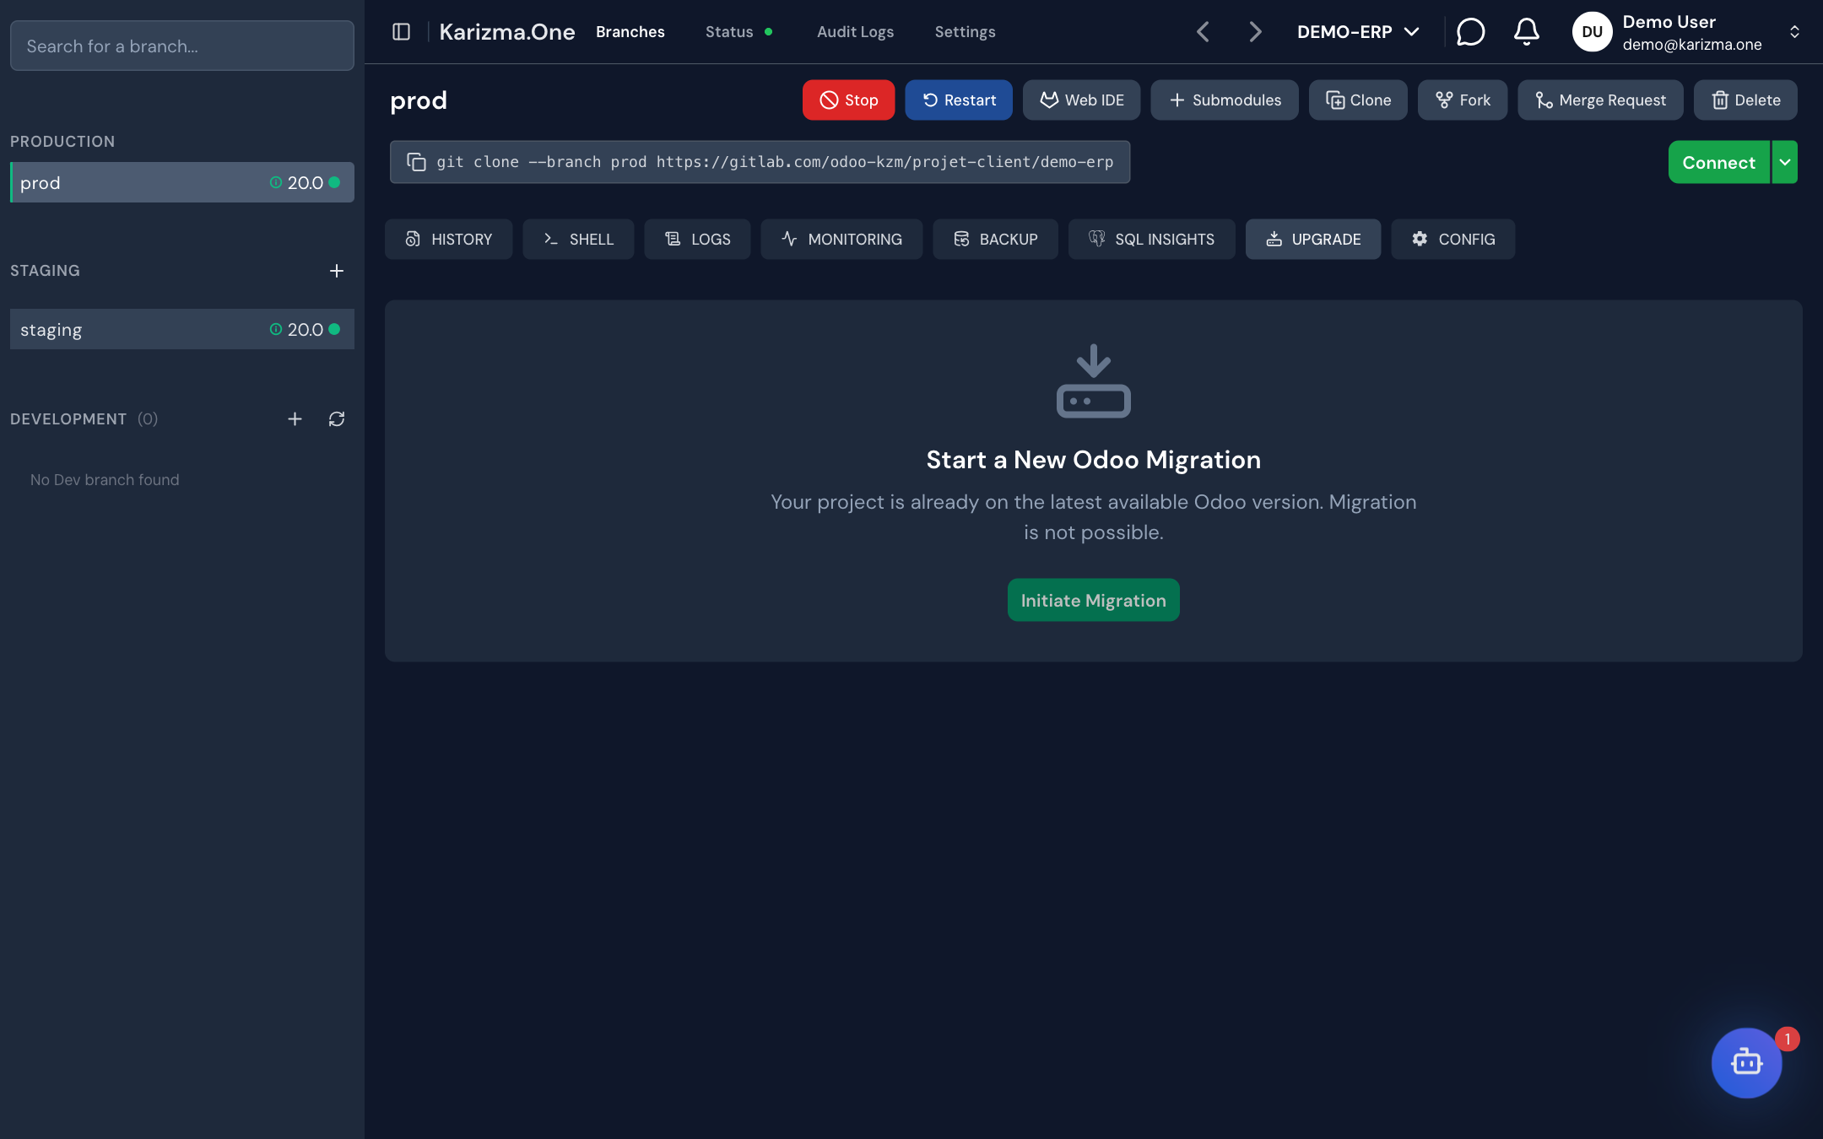Screen dimensions: 1823x1139
Task: Open the chatbot assistant bubble
Action: pyautogui.click(x=1746, y=1062)
